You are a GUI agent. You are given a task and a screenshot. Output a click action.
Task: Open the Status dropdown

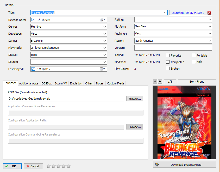104,55
